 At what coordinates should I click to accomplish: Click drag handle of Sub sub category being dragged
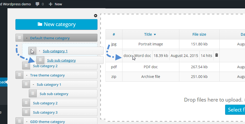[x=40, y=60]
